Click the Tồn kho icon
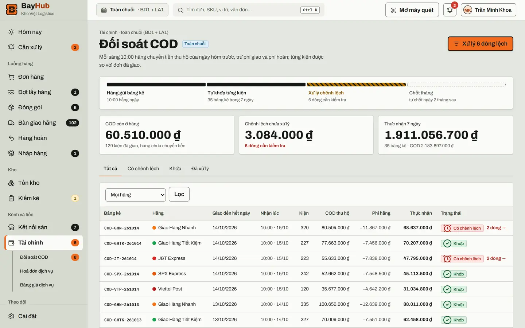This screenshot has height=328, width=525. click(11, 183)
